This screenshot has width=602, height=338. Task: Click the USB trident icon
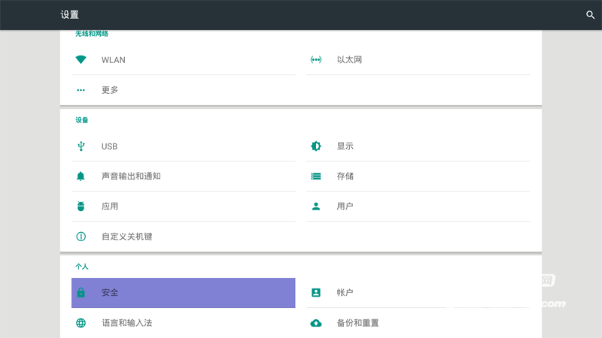[81, 146]
